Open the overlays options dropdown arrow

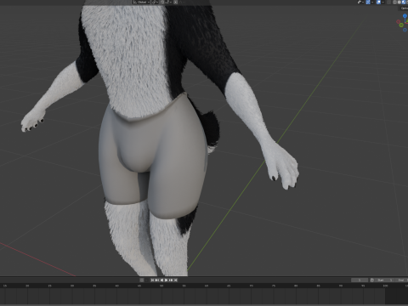tap(383, 2)
